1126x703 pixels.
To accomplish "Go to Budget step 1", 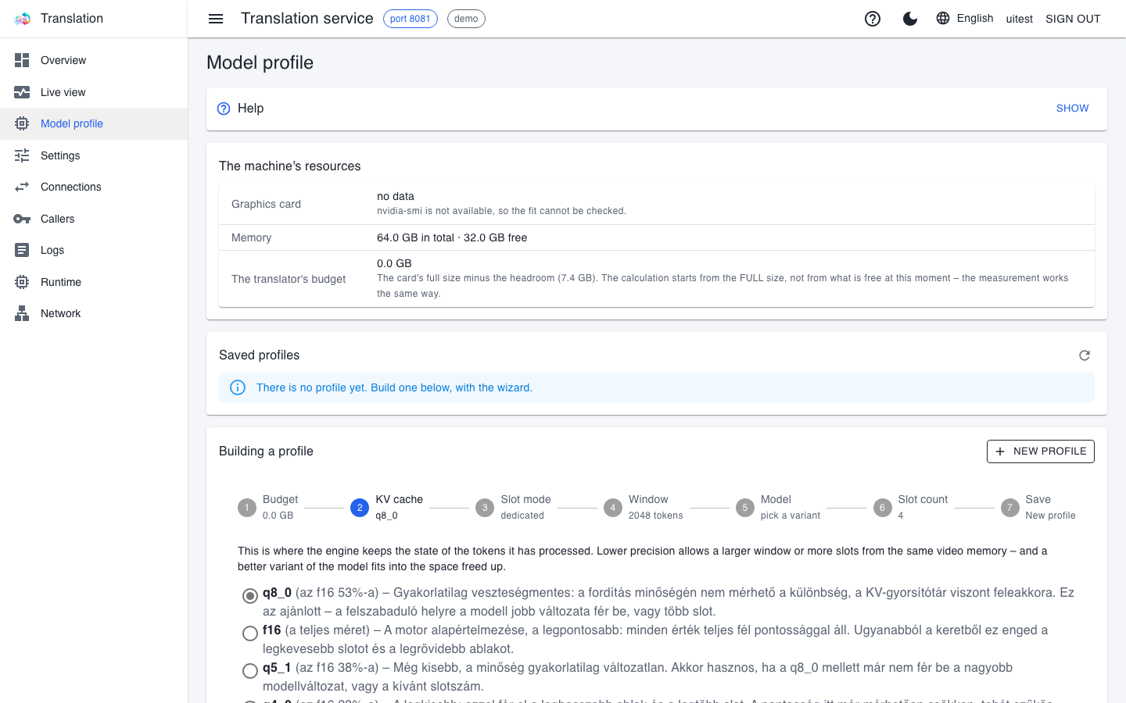I will (268, 507).
